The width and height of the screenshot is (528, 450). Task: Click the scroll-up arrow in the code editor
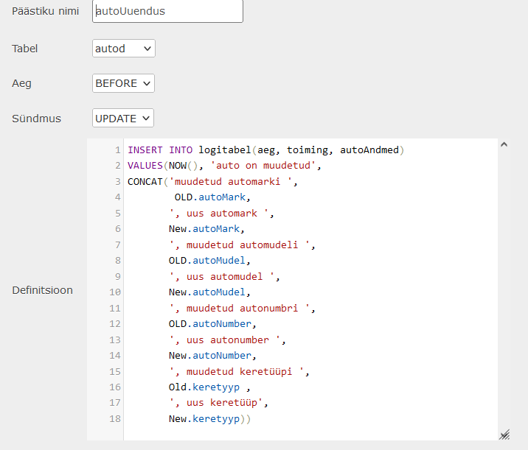504,144
